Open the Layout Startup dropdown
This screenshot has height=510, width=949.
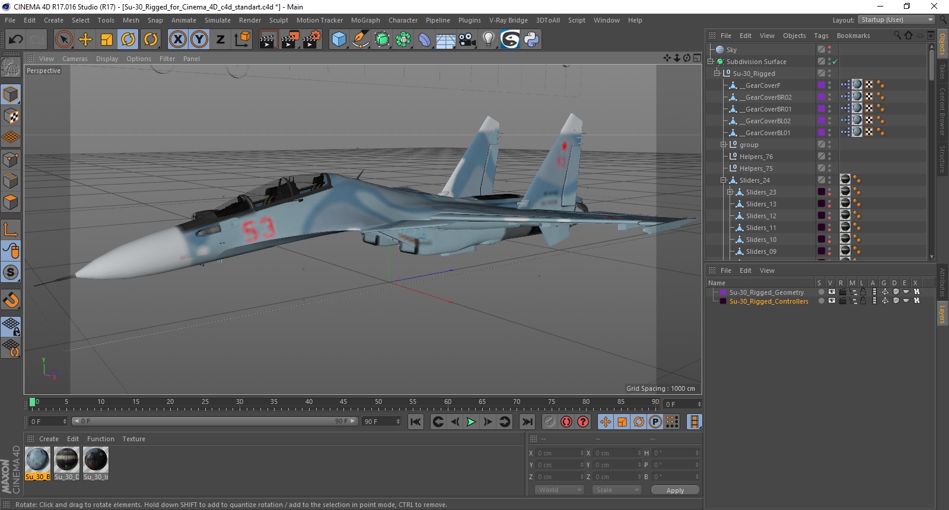coord(896,20)
